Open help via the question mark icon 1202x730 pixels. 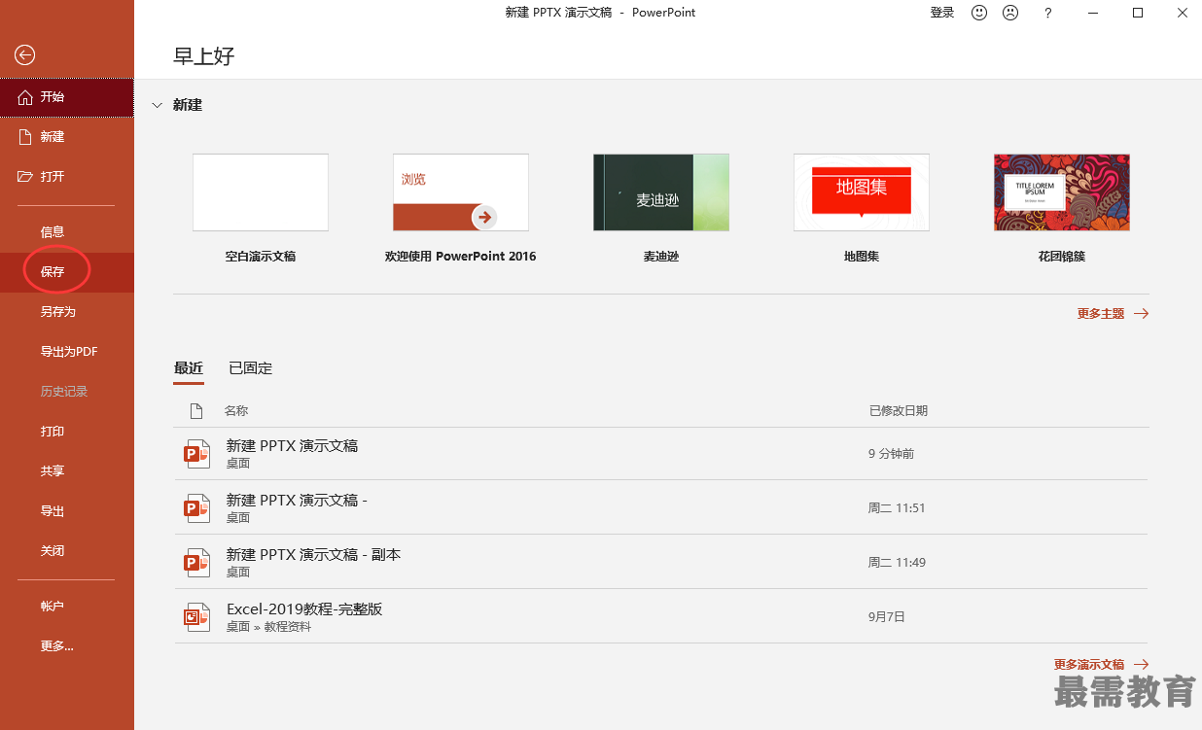pos(1047,13)
